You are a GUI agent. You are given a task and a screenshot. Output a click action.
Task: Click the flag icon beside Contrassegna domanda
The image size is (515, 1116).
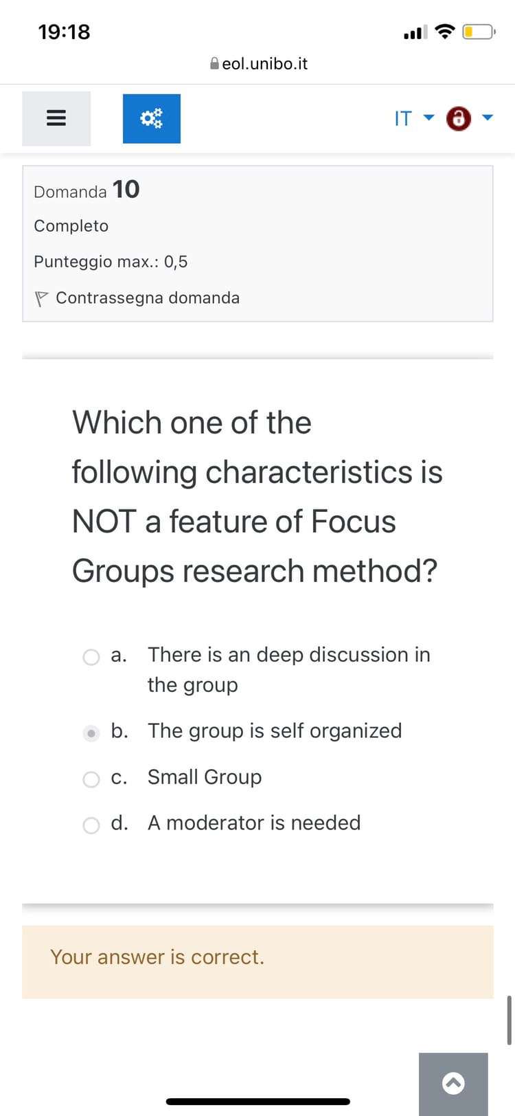41,298
